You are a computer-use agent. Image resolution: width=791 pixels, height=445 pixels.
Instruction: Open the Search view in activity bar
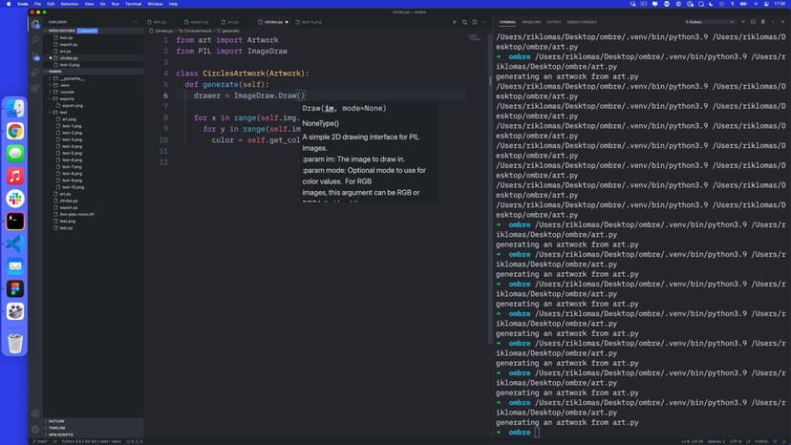[35, 39]
